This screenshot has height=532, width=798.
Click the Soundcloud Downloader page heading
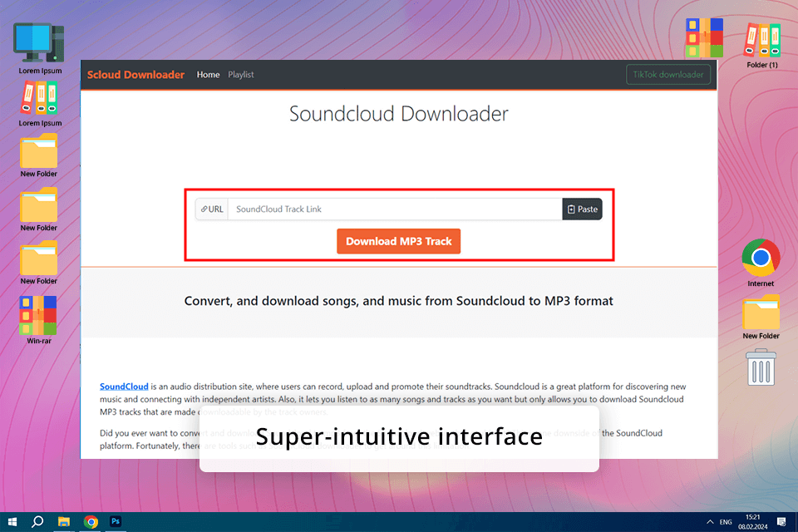coord(398,114)
